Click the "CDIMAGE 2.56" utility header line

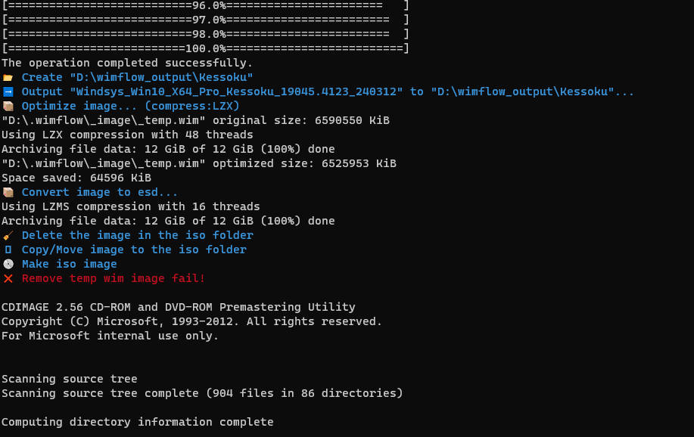(x=179, y=307)
